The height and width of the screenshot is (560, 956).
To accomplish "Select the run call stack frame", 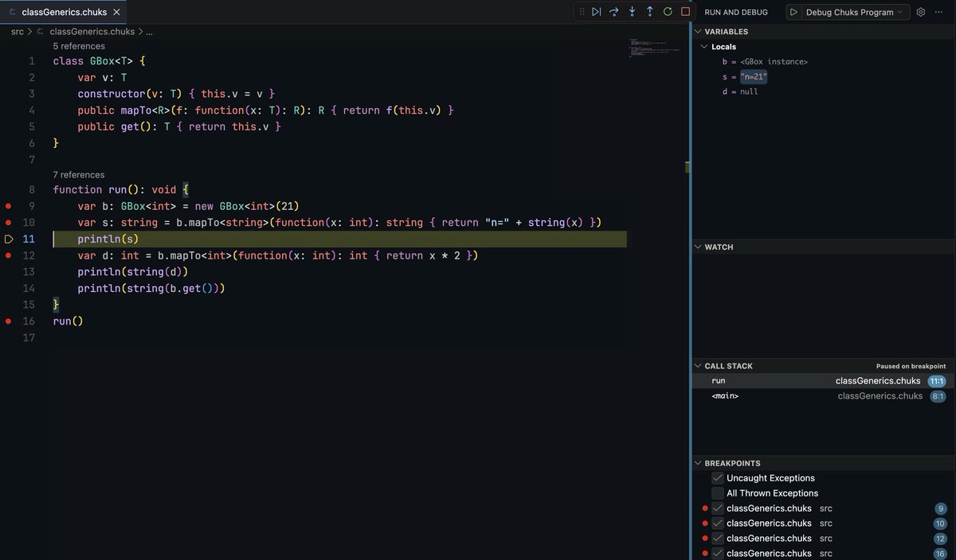I will (824, 381).
